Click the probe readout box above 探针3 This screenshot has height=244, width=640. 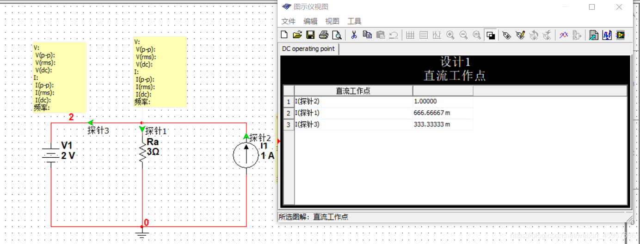59,77
